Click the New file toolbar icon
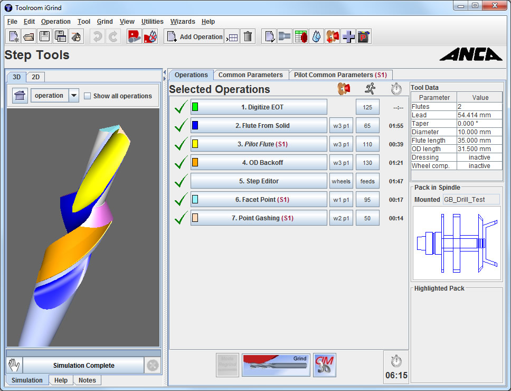 [x=13, y=36]
